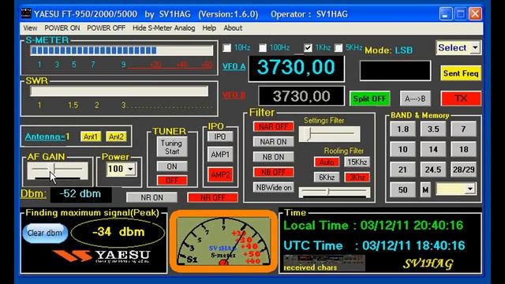Open the About menu
This screenshot has width=505, height=284.
(x=233, y=28)
